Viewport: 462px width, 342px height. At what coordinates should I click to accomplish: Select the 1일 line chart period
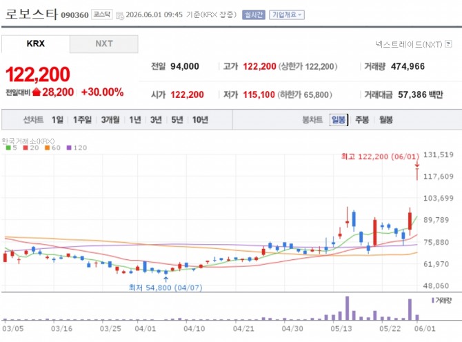tap(57, 119)
